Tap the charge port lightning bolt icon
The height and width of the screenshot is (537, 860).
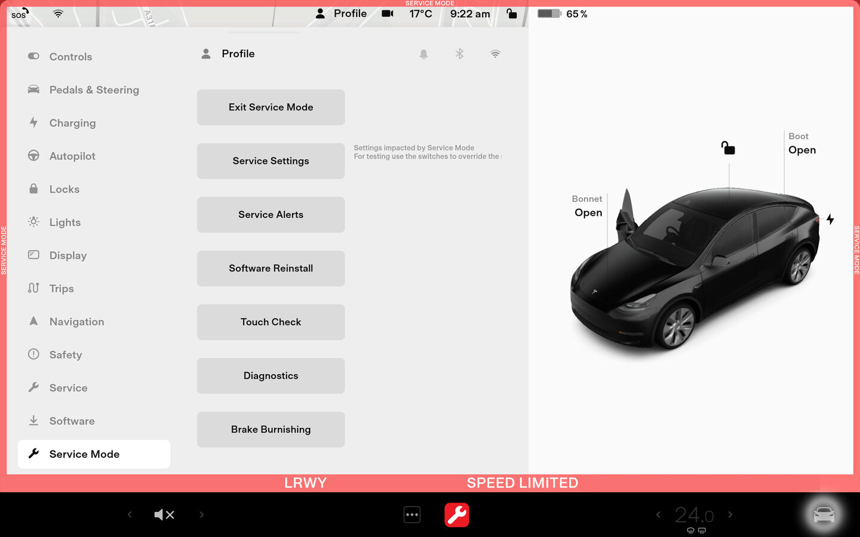pyautogui.click(x=830, y=219)
